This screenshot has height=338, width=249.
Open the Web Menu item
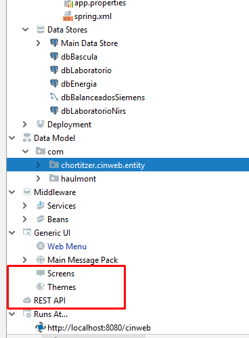67,247
